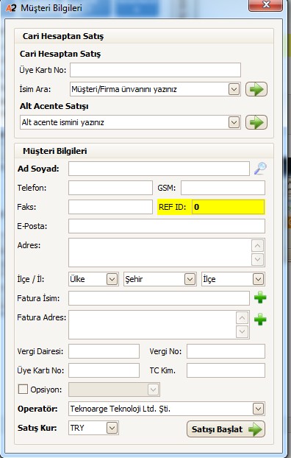Click Adres scrollbar up arrow
Viewport: 291px width, 458px height.
[257, 246]
